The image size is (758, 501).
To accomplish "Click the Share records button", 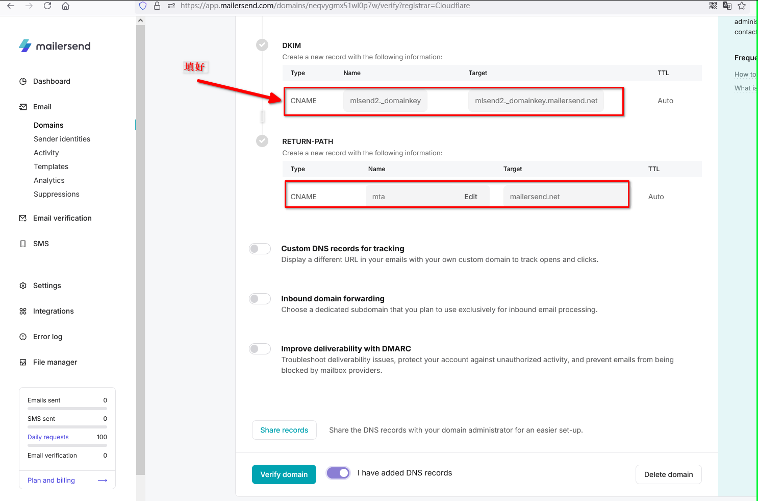I will [x=284, y=430].
